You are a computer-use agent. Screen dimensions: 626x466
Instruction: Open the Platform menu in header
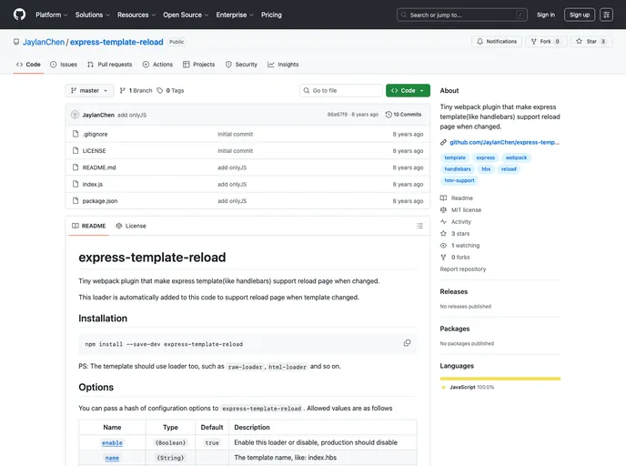pos(51,15)
